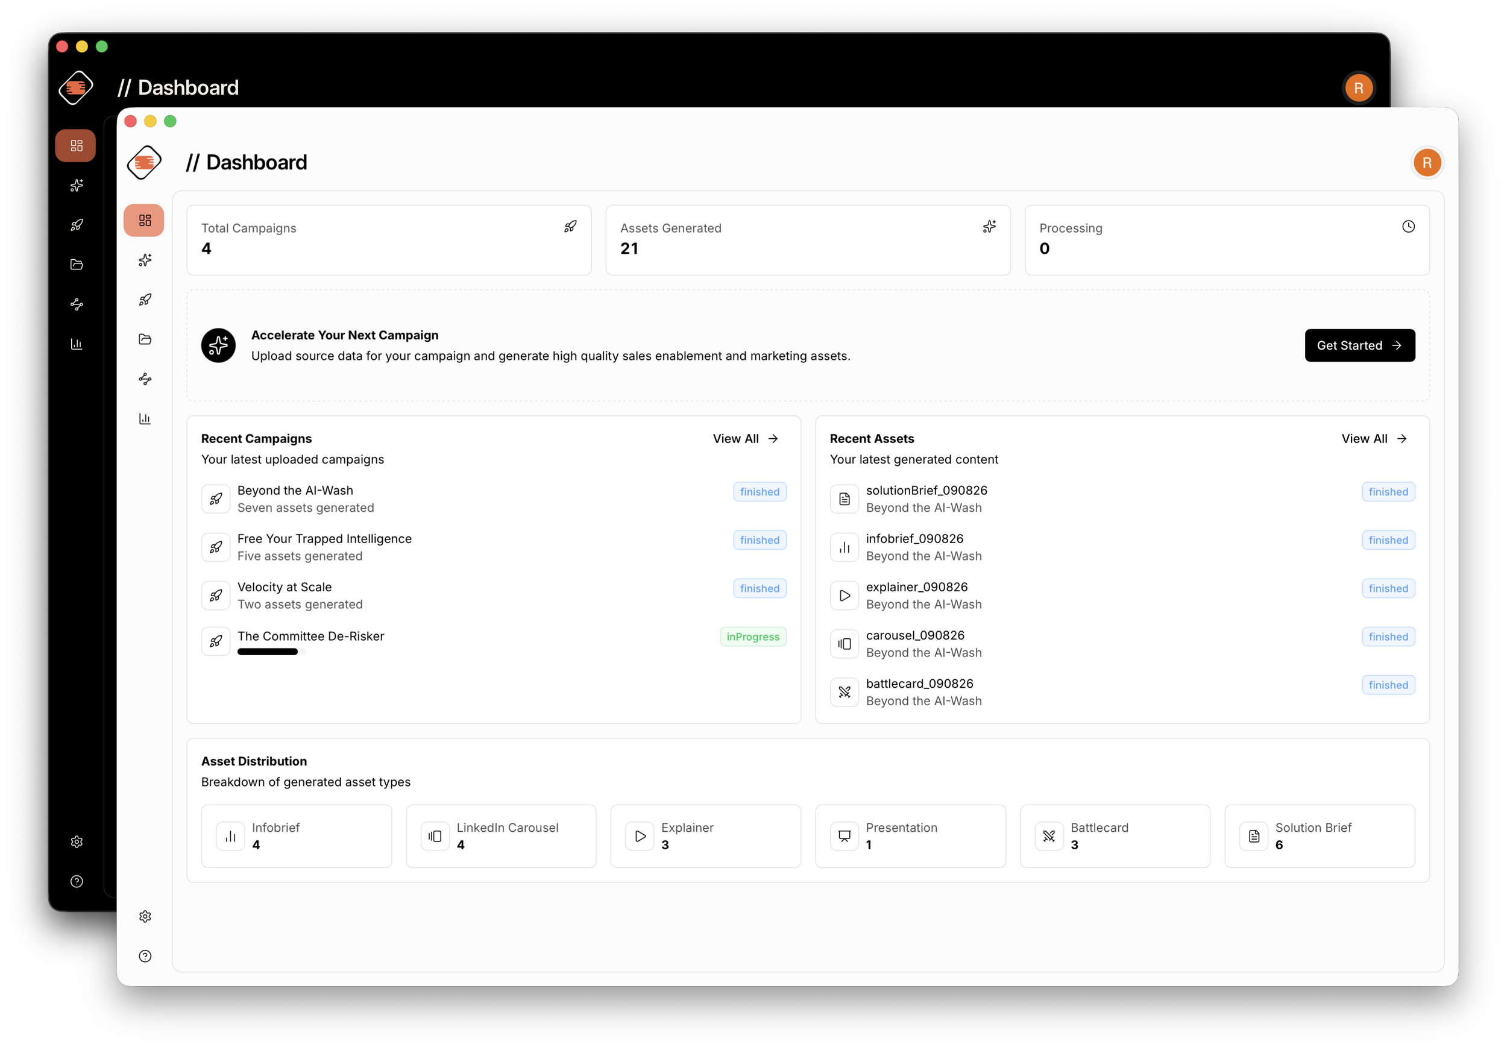Screen dimensions: 1507x1050
Task: Open workflow icon in light sidebar
Action: pyautogui.click(x=145, y=379)
